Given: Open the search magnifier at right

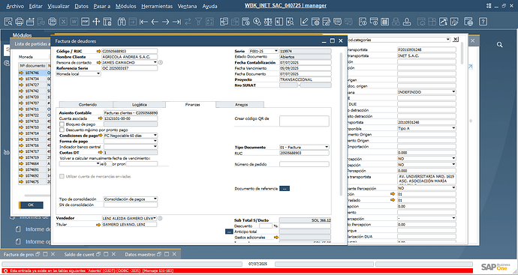Looking at the screenshot, I should [x=499, y=44].
